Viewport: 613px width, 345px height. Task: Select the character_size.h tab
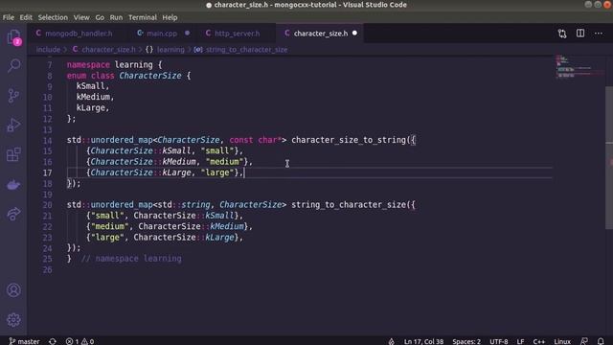pos(321,34)
